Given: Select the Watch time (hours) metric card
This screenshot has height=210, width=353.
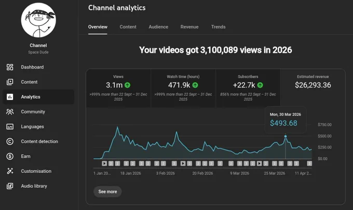Looking at the screenshot, I should [183, 88].
